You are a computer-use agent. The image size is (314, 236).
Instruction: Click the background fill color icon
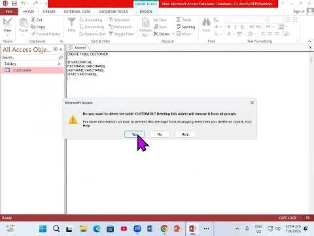pos(250,34)
